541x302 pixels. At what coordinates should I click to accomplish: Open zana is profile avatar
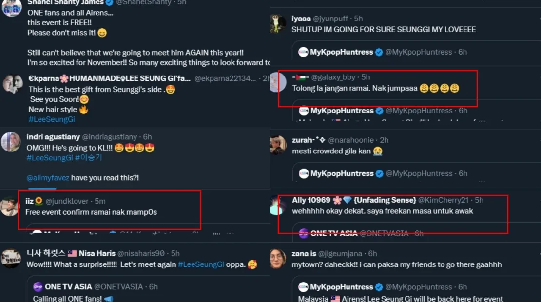[x=278, y=258]
